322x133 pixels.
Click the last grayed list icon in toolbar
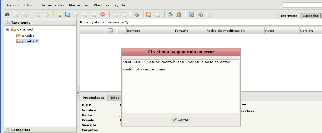pos(209,15)
